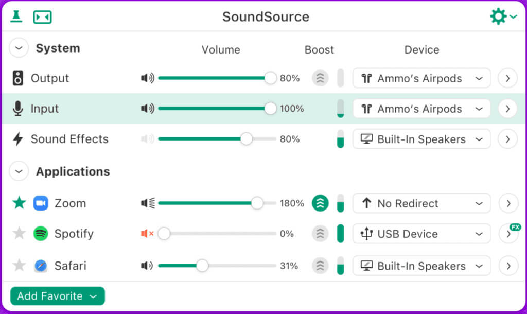Adjust the Input volume slider
Viewport: 527px width, 314px height.
click(217, 109)
